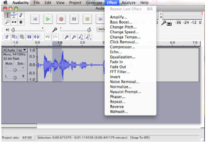
Task: Solo the Audio Track
Action: [20, 63]
